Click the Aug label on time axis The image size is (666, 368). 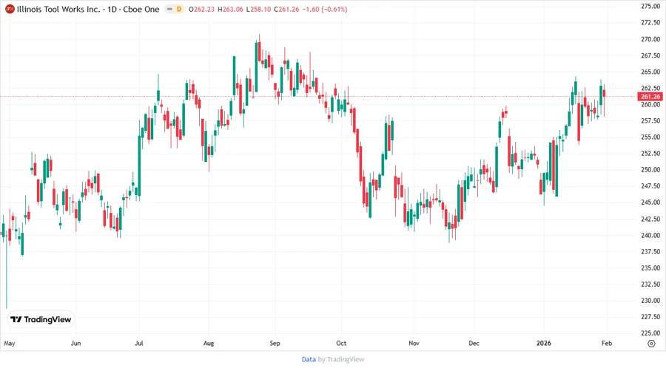209,343
